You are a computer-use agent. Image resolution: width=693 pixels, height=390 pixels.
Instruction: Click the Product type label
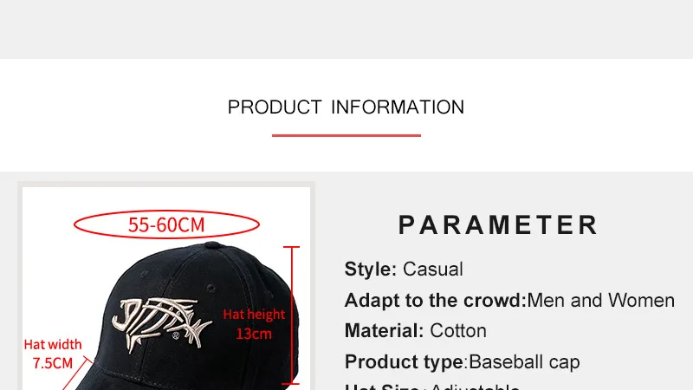point(405,361)
